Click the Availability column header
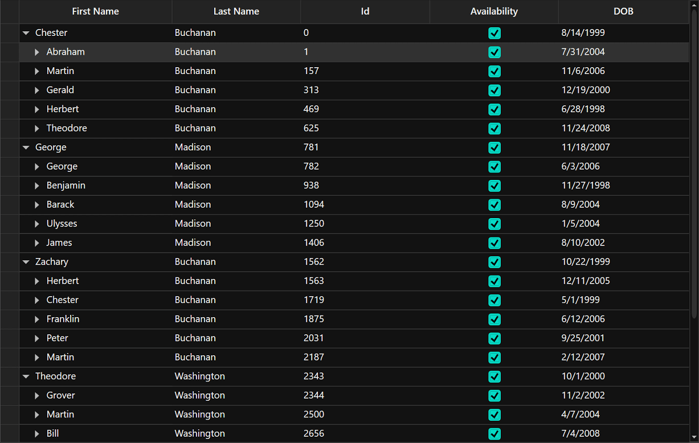The height and width of the screenshot is (443, 699). pos(494,11)
